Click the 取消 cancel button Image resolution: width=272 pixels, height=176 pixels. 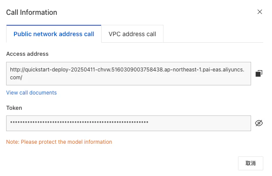coord(251,163)
